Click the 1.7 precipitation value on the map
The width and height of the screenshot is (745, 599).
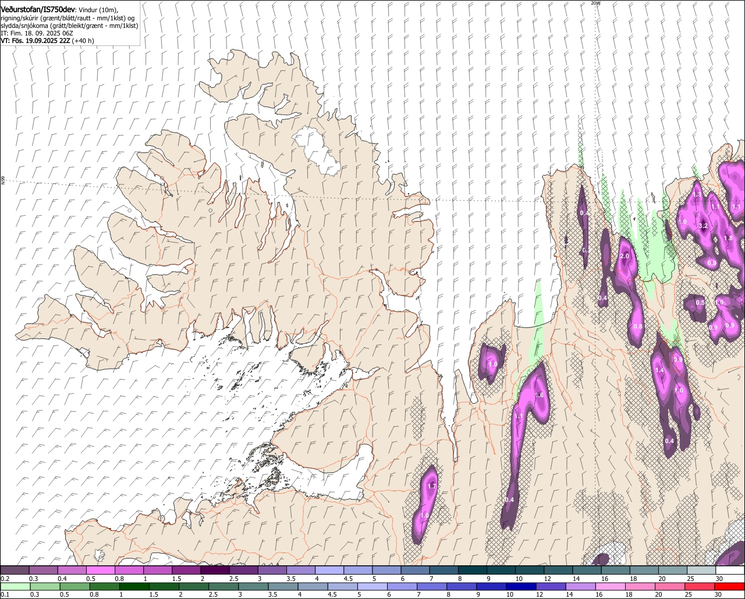432,486
